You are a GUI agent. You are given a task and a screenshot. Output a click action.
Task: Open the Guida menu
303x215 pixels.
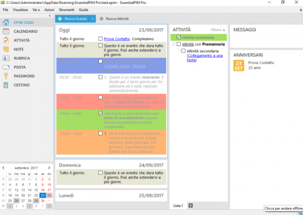pos(84,10)
